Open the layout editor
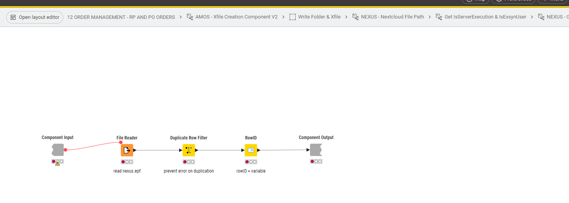Image resolution: width=569 pixels, height=203 pixels. click(x=35, y=17)
